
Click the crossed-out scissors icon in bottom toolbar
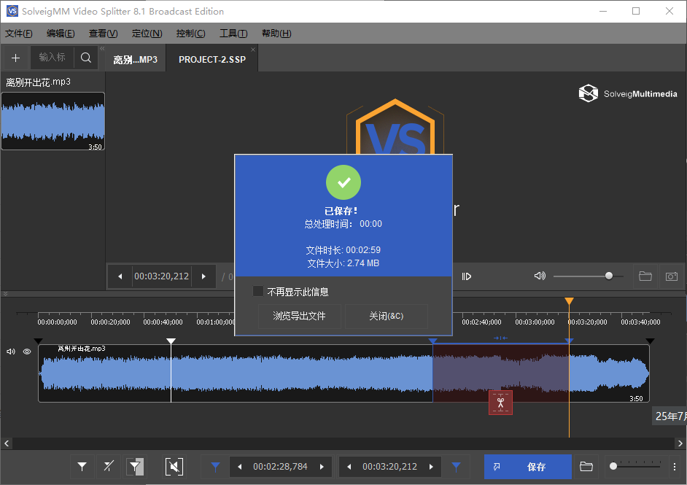(109, 466)
